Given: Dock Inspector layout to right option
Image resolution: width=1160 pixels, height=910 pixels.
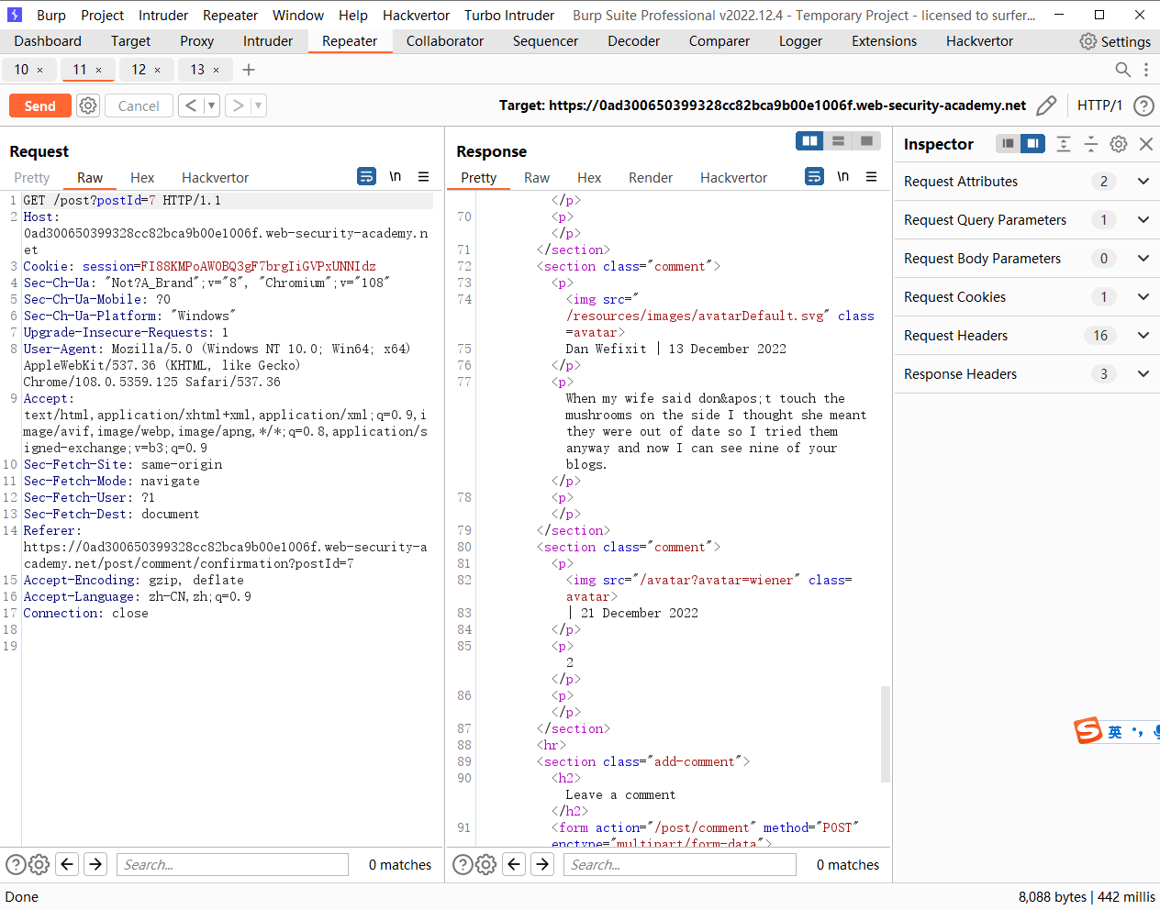Looking at the screenshot, I should [1032, 143].
